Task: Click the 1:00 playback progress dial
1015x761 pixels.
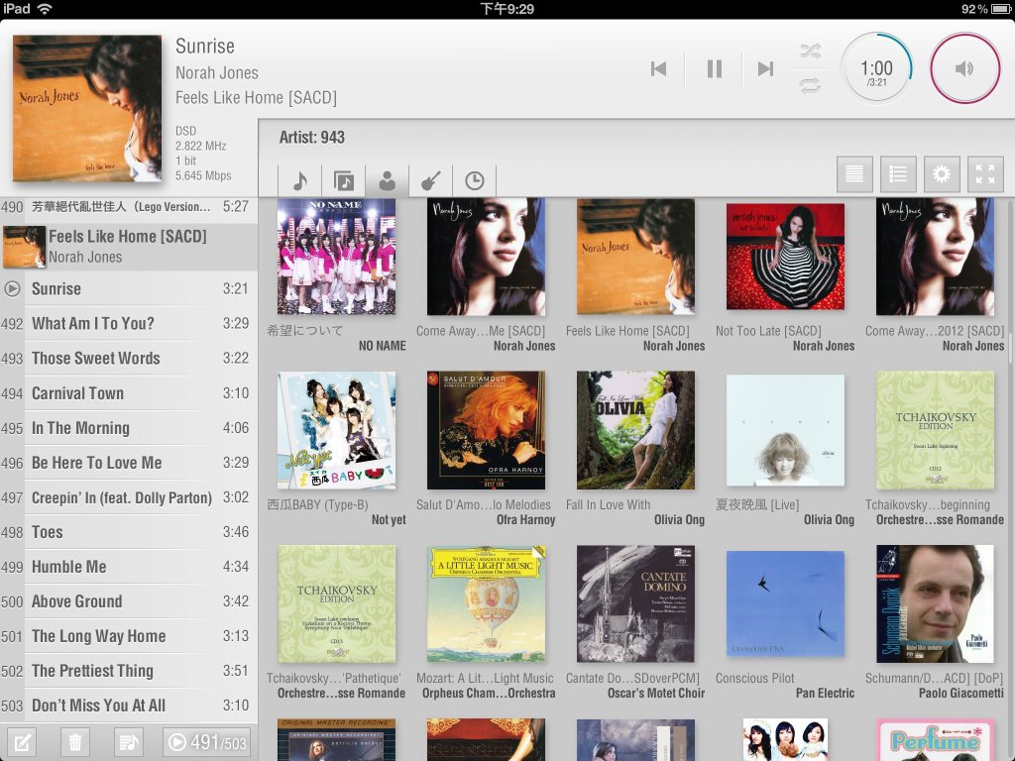Action: pyautogui.click(x=876, y=68)
